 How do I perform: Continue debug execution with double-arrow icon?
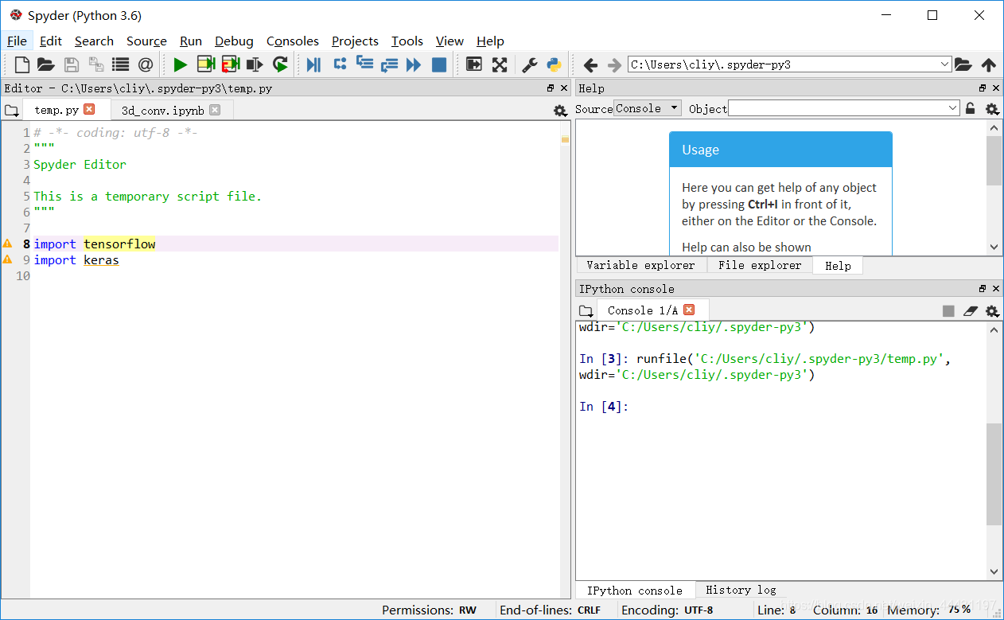pyautogui.click(x=414, y=64)
